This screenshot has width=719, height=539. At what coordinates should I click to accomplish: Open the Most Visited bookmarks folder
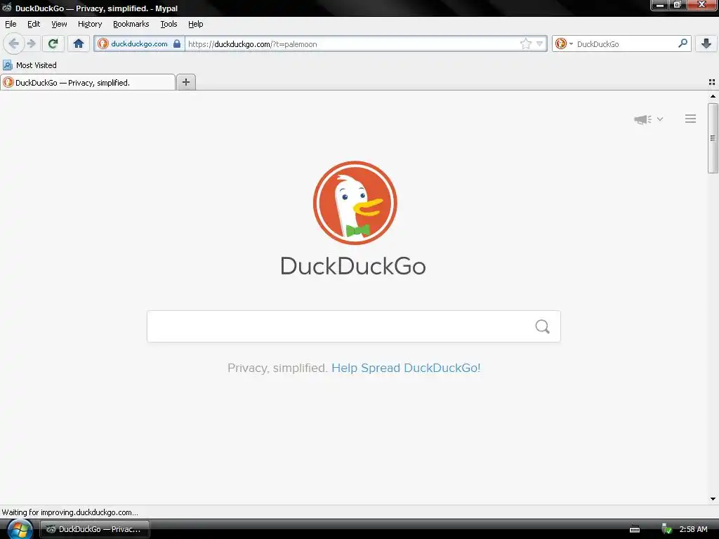coord(29,65)
